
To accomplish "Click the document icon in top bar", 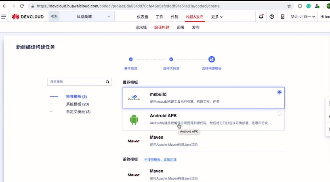I will tap(283, 17).
